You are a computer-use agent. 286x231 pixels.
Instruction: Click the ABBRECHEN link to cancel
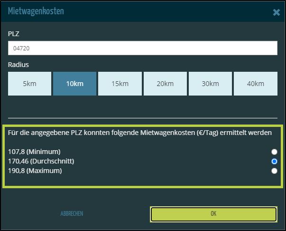point(72,214)
